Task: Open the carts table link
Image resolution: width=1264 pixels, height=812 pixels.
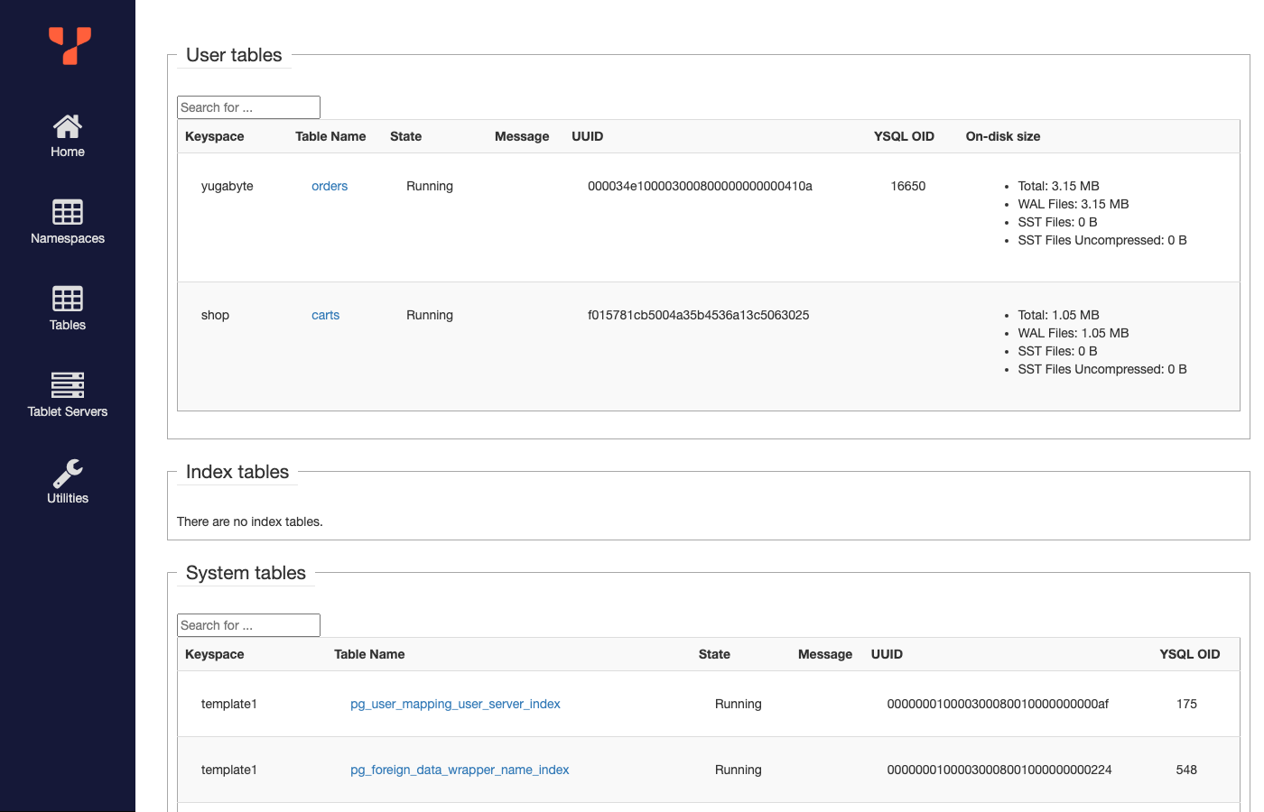Action: coord(325,315)
